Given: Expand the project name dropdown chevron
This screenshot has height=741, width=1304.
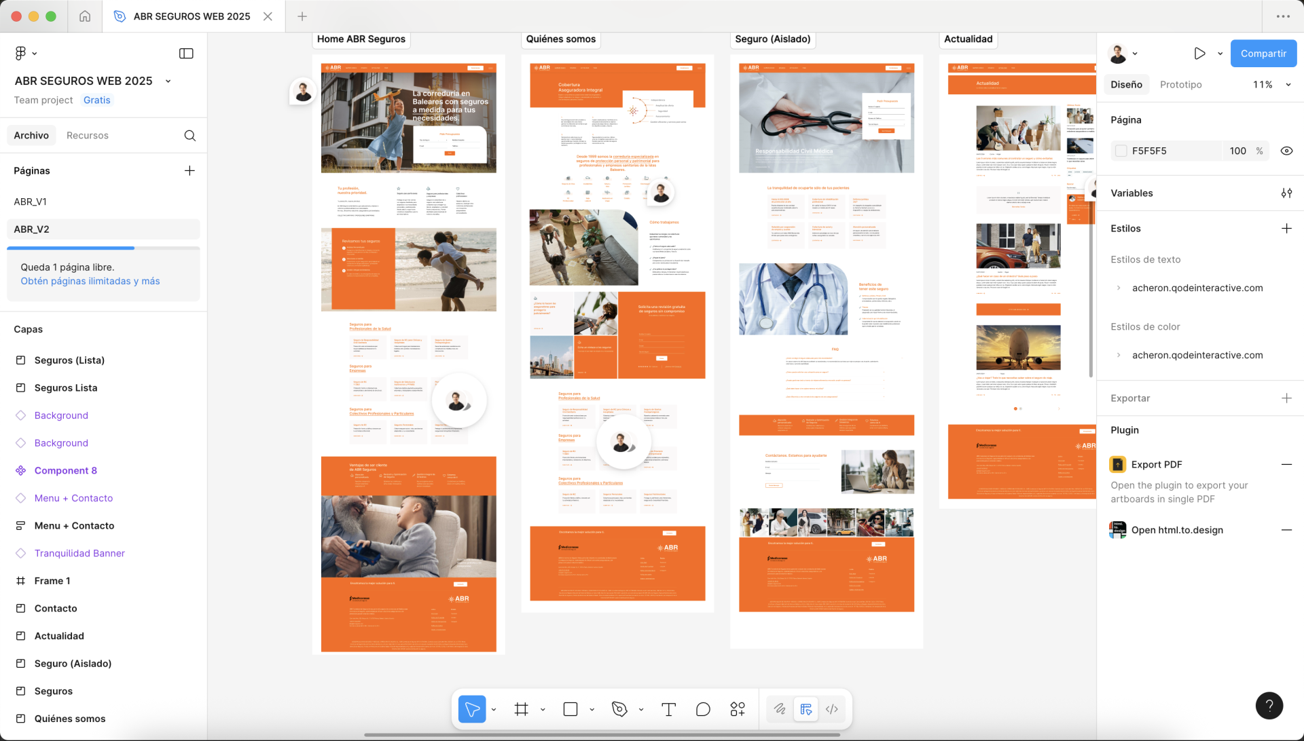Looking at the screenshot, I should (x=168, y=81).
